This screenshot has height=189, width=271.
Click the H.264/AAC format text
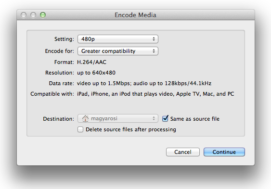(x=91, y=62)
